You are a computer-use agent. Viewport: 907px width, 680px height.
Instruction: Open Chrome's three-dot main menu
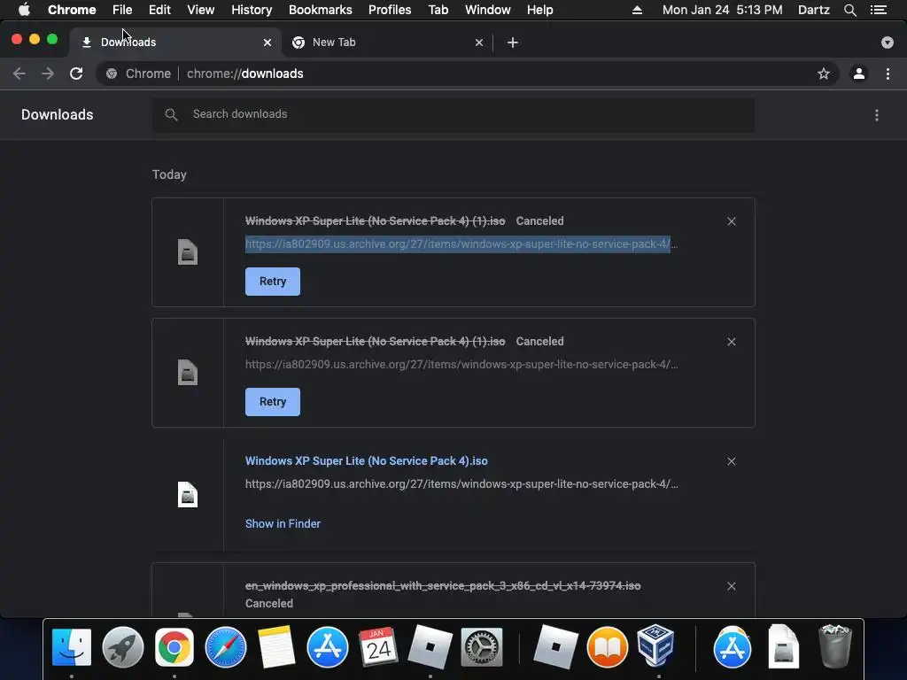(x=888, y=73)
